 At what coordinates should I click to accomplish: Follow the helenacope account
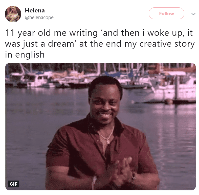point(166,13)
